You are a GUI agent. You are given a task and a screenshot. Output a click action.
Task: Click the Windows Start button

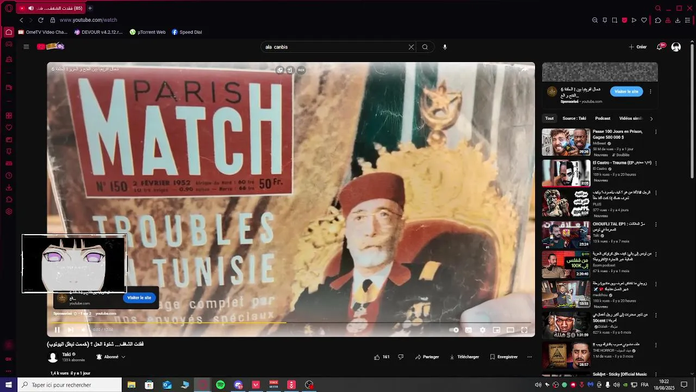[x=9, y=385]
